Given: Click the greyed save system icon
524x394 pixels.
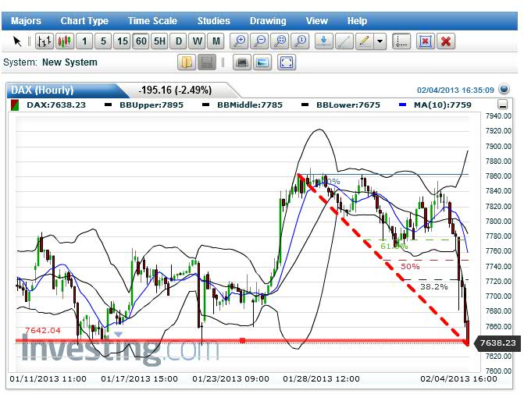Looking at the screenshot, I should [x=207, y=62].
